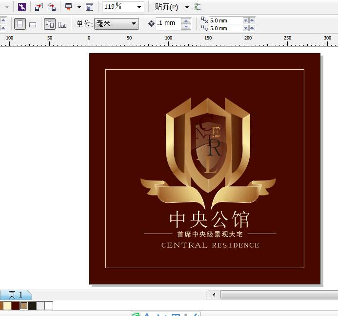Select the gold shield logo graphic
This screenshot has width=338, height=316.
click(208, 145)
